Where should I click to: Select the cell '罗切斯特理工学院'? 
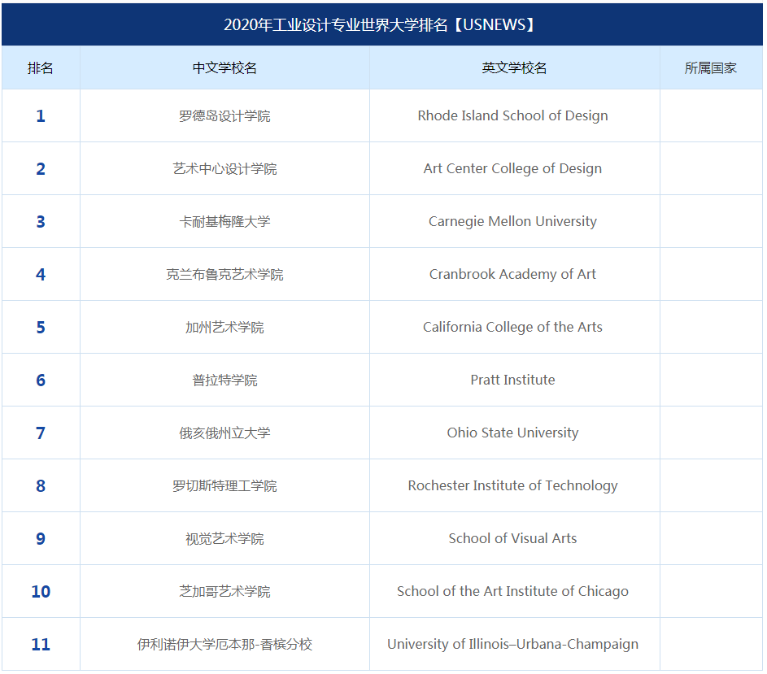(224, 485)
